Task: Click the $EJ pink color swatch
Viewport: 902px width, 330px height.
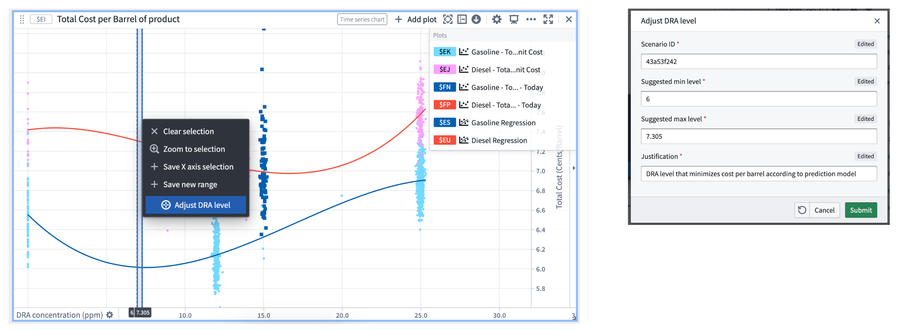Action: coord(445,69)
